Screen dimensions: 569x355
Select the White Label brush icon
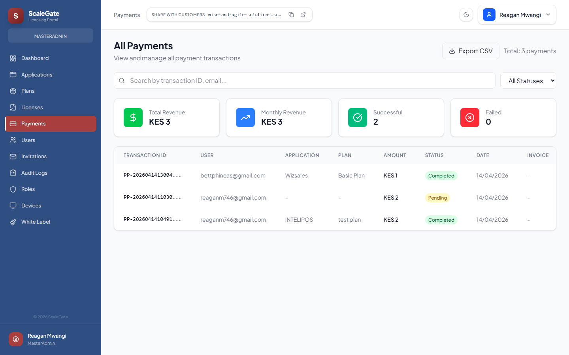pyautogui.click(x=13, y=222)
